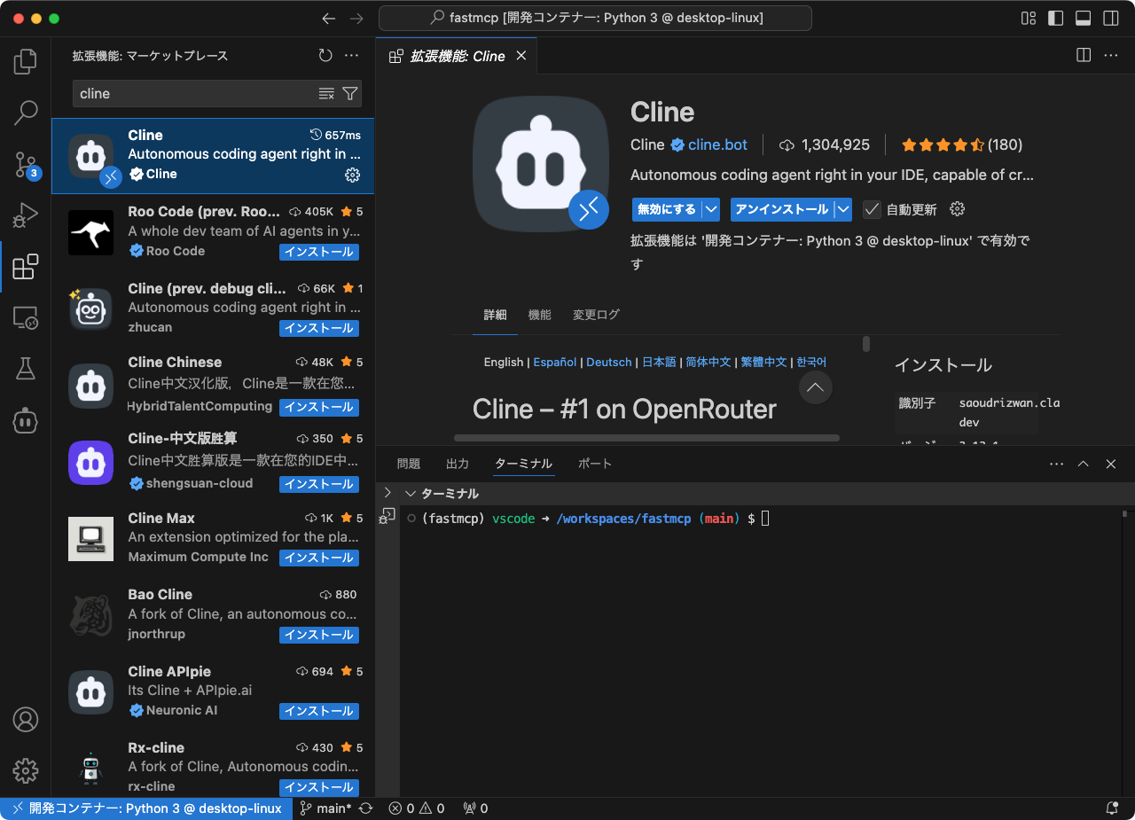This screenshot has height=820, width=1135.
Task: Open the Run and Debug view
Action: tap(25, 215)
